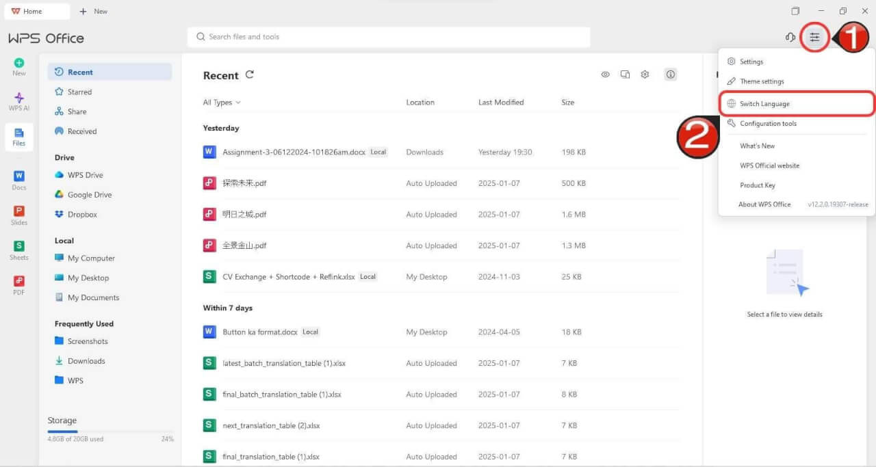
Task: Refresh the Recent files list
Action: pyautogui.click(x=250, y=75)
